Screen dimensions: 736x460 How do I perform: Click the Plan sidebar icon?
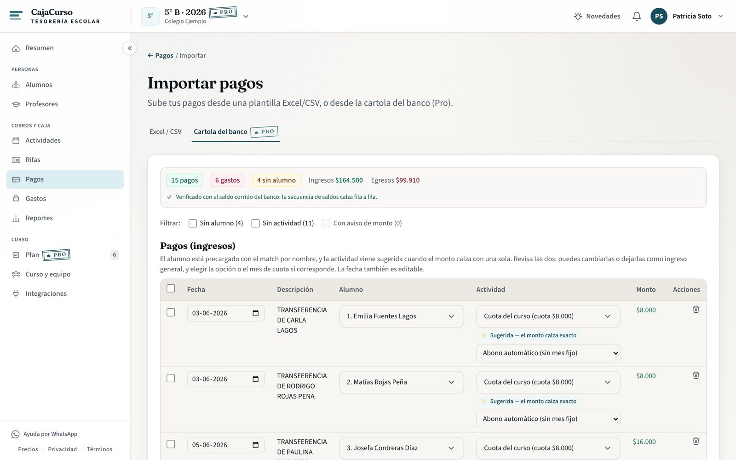click(16, 255)
